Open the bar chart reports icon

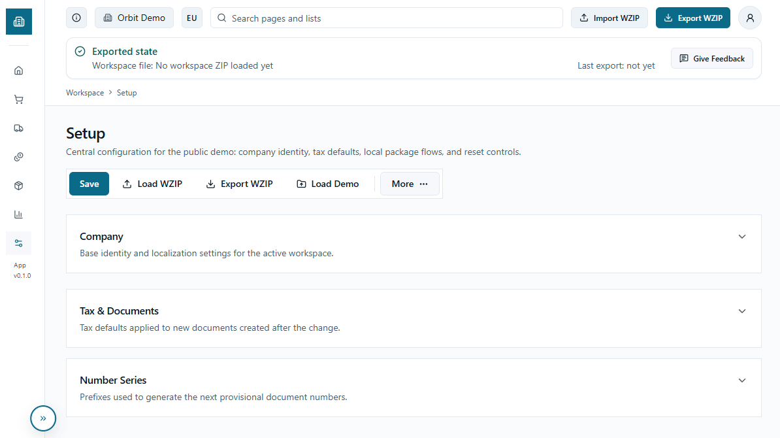tap(19, 214)
